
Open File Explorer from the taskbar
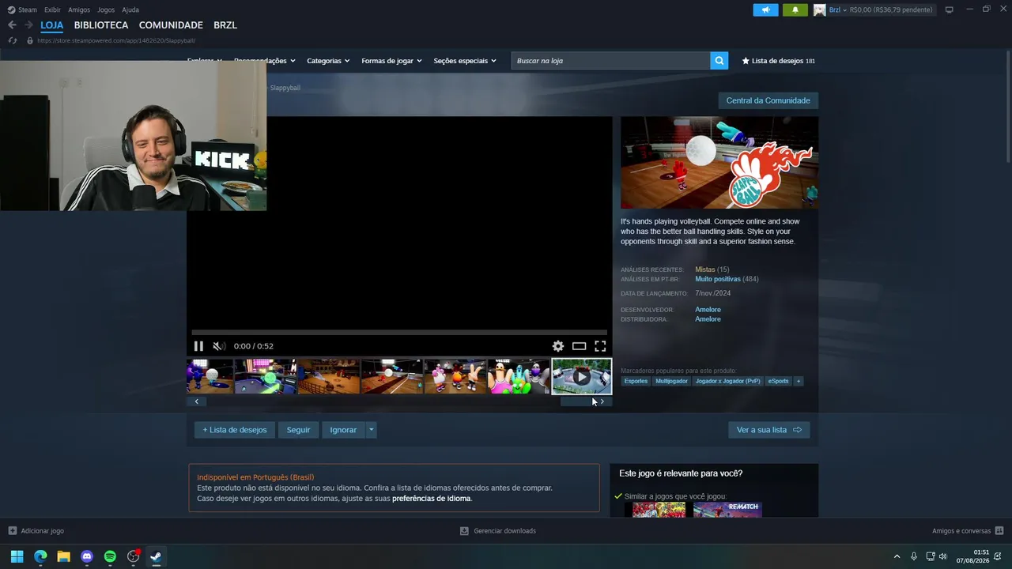click(x=63, y=556)
